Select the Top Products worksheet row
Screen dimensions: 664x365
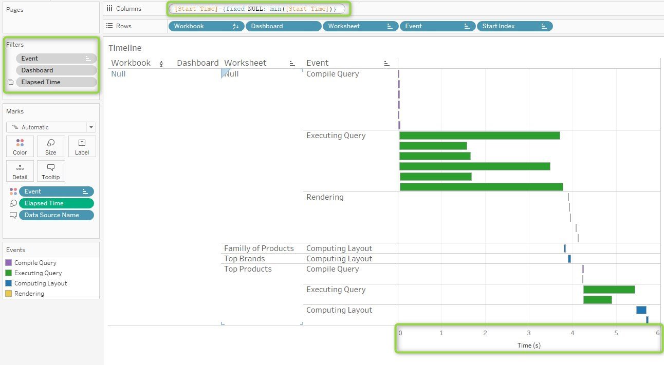[248, 269]
